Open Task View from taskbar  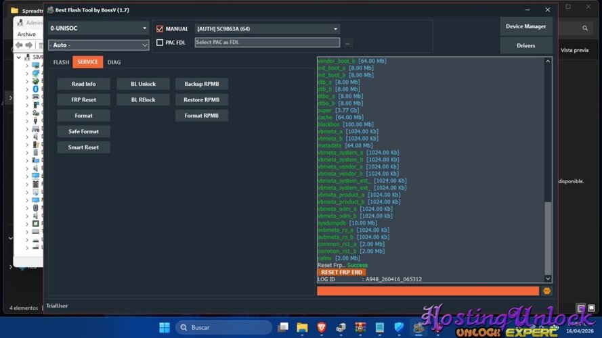point(283,327)
